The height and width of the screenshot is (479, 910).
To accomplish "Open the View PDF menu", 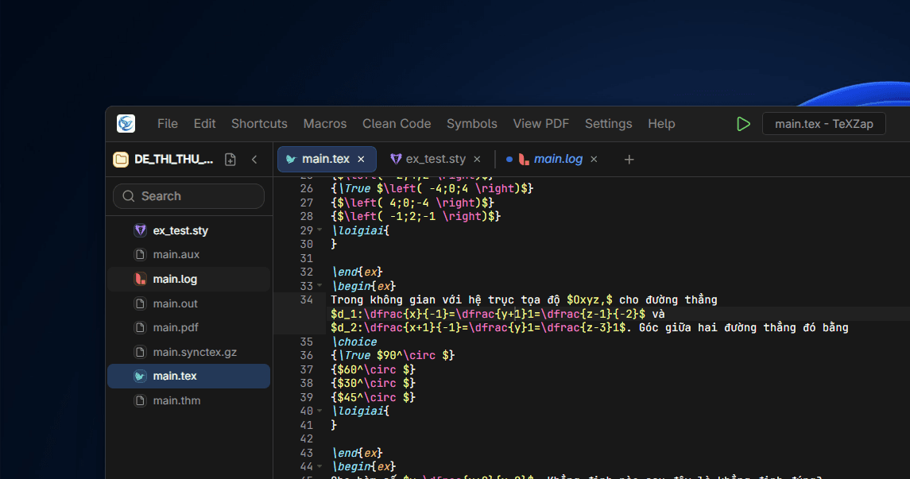I will 541,123.
